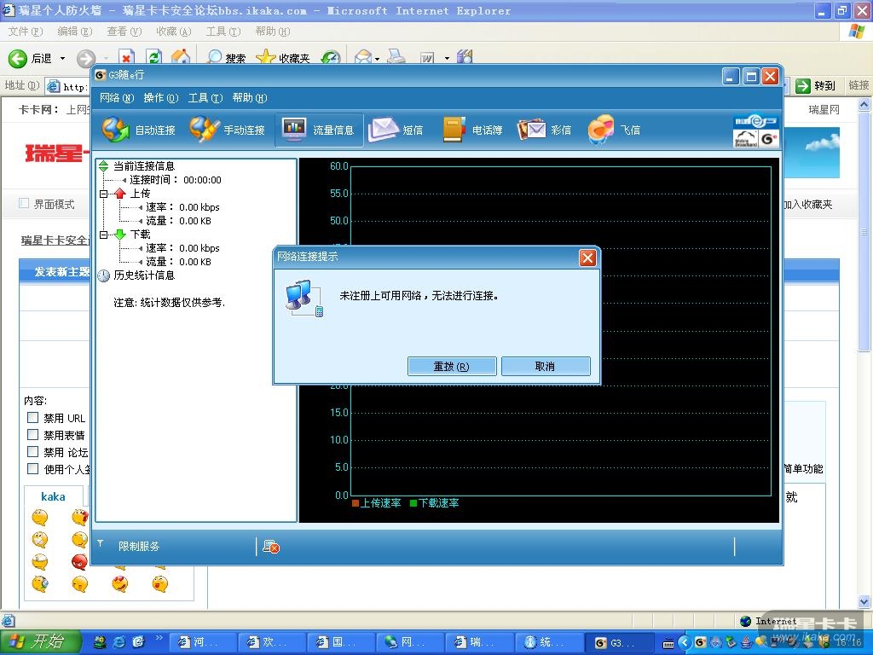Open the G3 操作(O) menu

point(161,98)
